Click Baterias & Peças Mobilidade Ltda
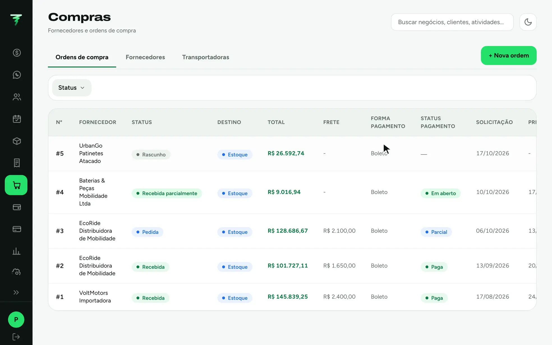The image size is (552, 345). 93,192
